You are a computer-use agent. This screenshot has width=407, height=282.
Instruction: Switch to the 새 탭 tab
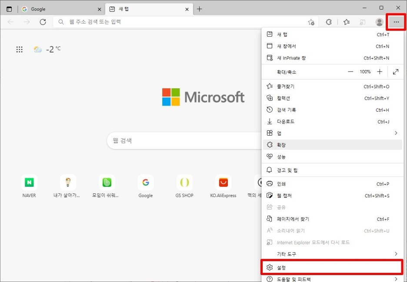coord(149,9)
